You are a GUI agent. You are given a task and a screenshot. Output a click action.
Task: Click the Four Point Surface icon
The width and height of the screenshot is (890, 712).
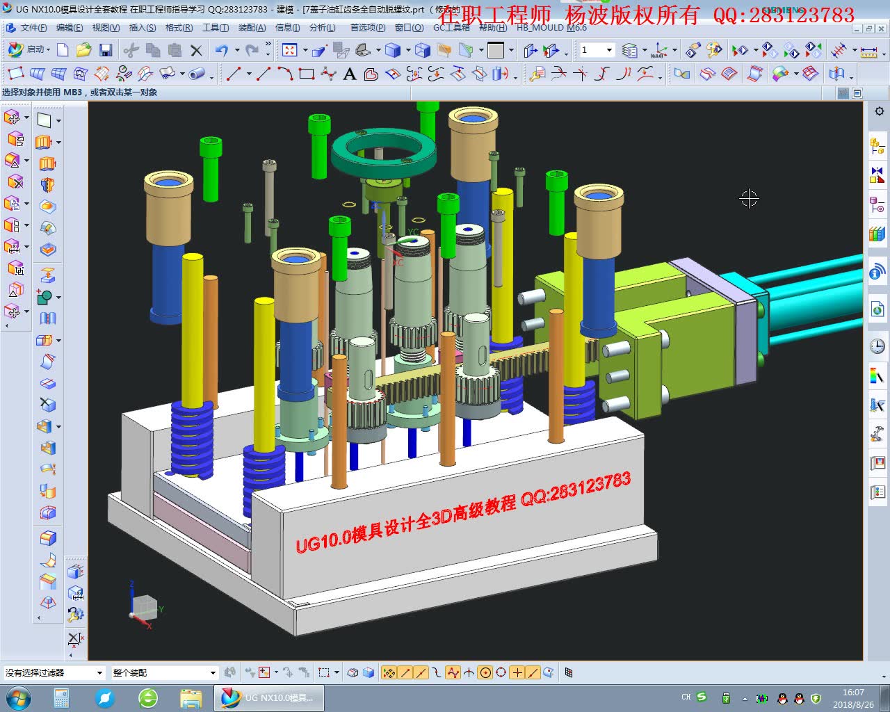(x=16, y=74)
